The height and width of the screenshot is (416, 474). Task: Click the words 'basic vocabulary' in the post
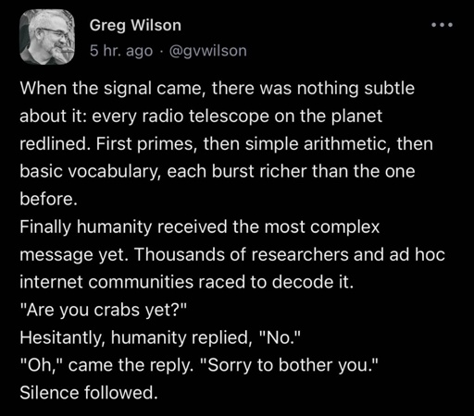[89, 172]
